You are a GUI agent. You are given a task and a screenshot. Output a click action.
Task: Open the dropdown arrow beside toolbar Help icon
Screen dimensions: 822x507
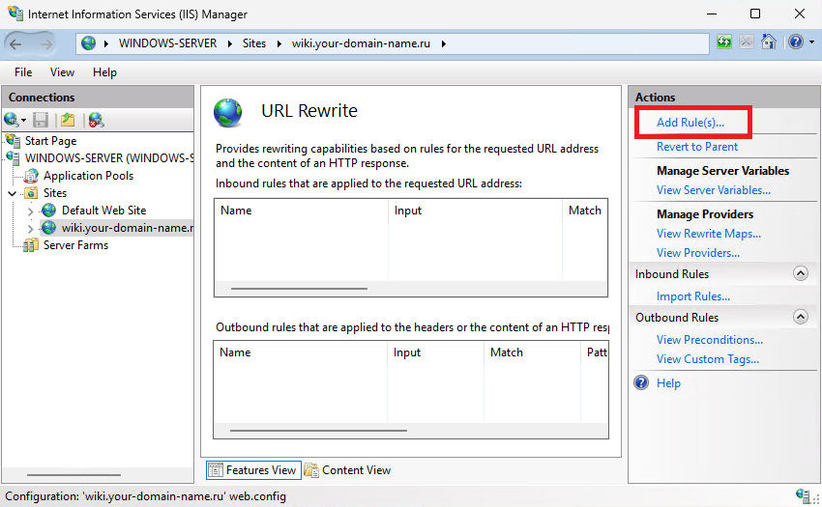point(811,42)
